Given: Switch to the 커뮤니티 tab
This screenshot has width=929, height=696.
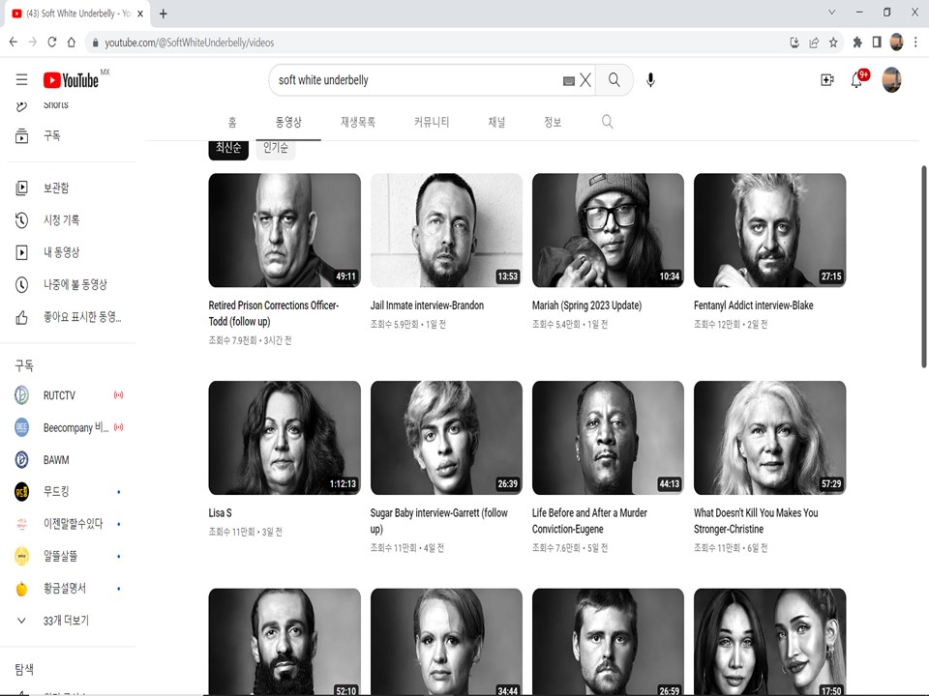Looking at the screenshot, I should click(432, 123).
